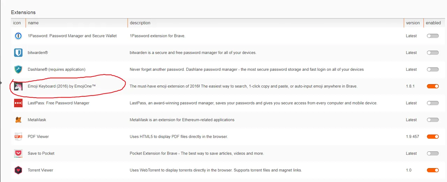The height and width of the screenshot is (182, 447).
Task: Sort by the name column header
Action: [33, 23]
